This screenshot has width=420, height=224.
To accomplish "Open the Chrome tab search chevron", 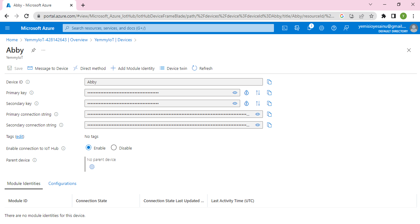I will (370, 5).
